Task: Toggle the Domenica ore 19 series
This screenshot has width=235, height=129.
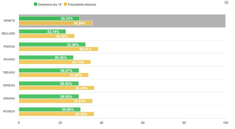Action: [x=49, y=4]
